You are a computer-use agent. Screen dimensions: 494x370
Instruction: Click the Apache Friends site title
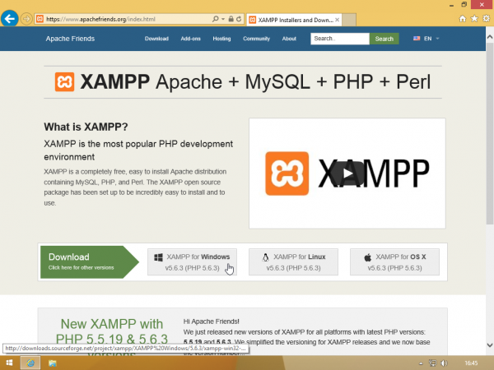[70, 39]
